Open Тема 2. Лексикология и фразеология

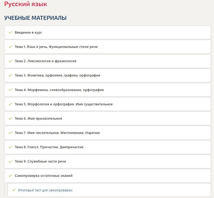(108, 61)
